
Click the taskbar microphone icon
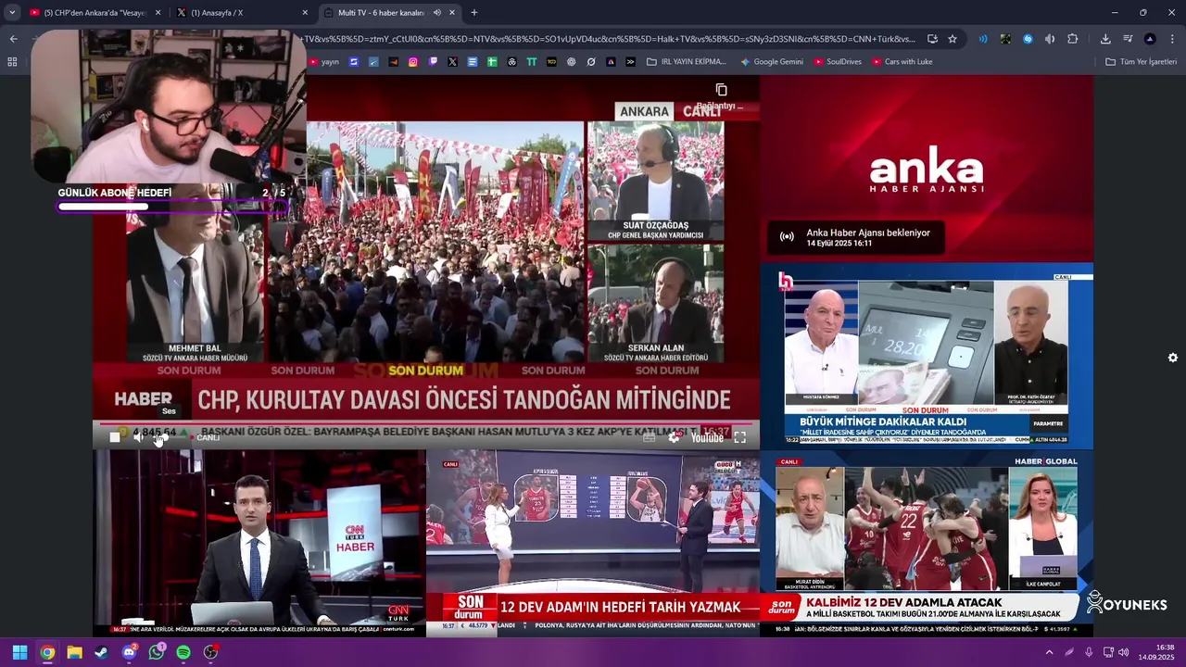pos(1089,652)
